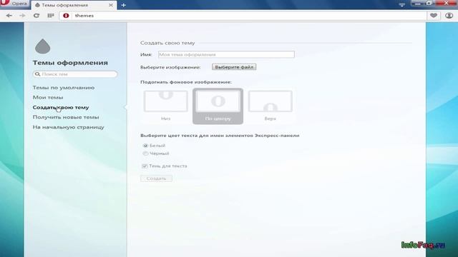This screenshot has width=458, height=257.
Task: Open the user account icon
Action: (x=449, y=16)
